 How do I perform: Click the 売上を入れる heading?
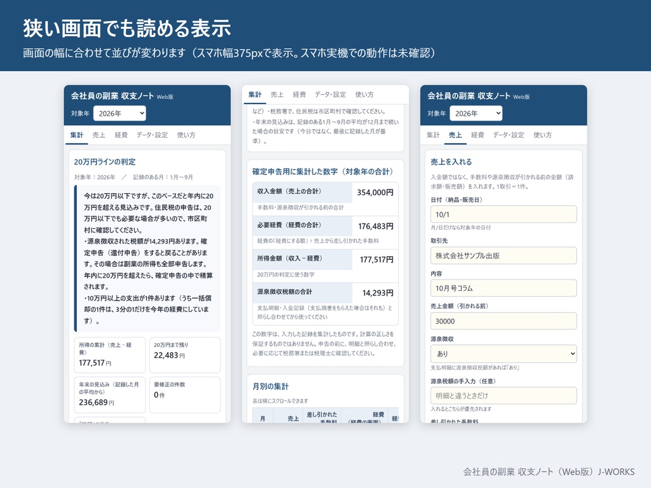click(451, 162)
